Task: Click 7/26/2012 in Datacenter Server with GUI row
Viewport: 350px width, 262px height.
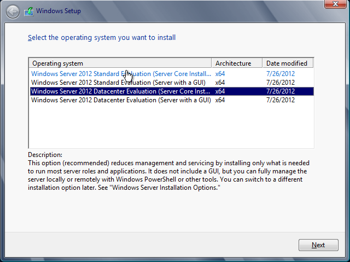Action: [281, 100]
